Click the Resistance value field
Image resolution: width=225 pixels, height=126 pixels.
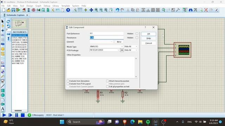(x=107, y=37)
